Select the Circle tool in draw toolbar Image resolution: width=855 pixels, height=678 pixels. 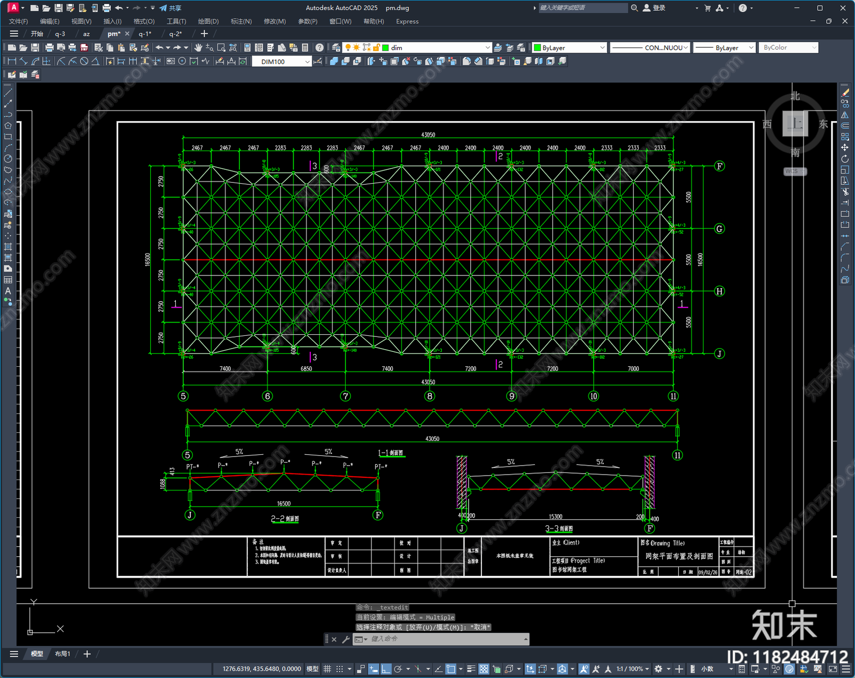tap(7, 159)
